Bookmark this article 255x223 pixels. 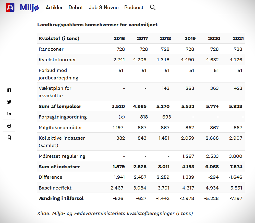(9, 137)
